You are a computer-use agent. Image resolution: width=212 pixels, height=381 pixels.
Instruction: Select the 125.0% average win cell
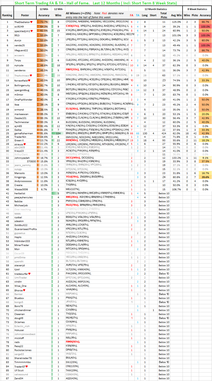176,22
